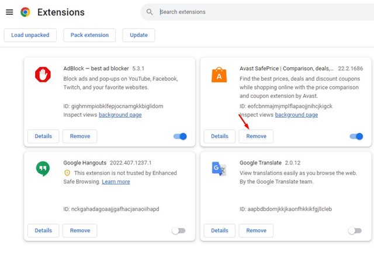Click AdBlock description text
374x258 pixels.
tap(121, 83)
